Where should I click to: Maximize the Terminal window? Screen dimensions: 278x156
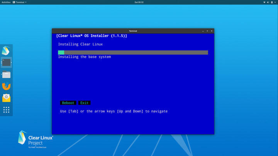207,31
